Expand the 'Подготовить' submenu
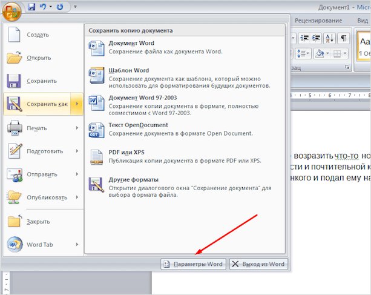Image resolution: width=371 pixels, height=295 pixels. pos(77,151)
